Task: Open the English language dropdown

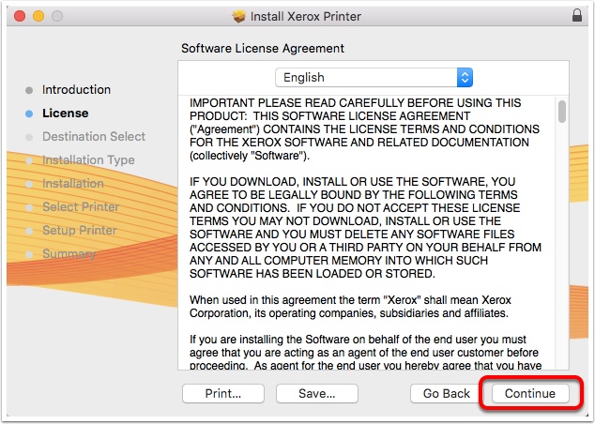Action: point(374,77)
